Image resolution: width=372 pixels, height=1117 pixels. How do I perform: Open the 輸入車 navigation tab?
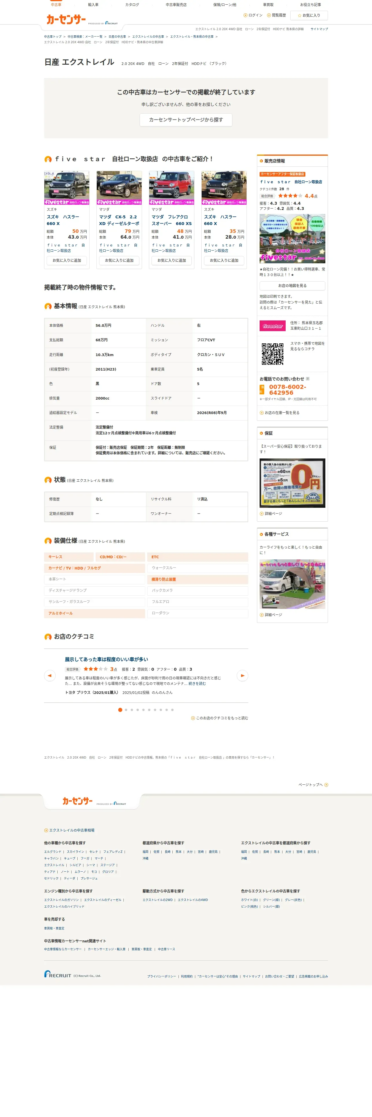[93, 5]
